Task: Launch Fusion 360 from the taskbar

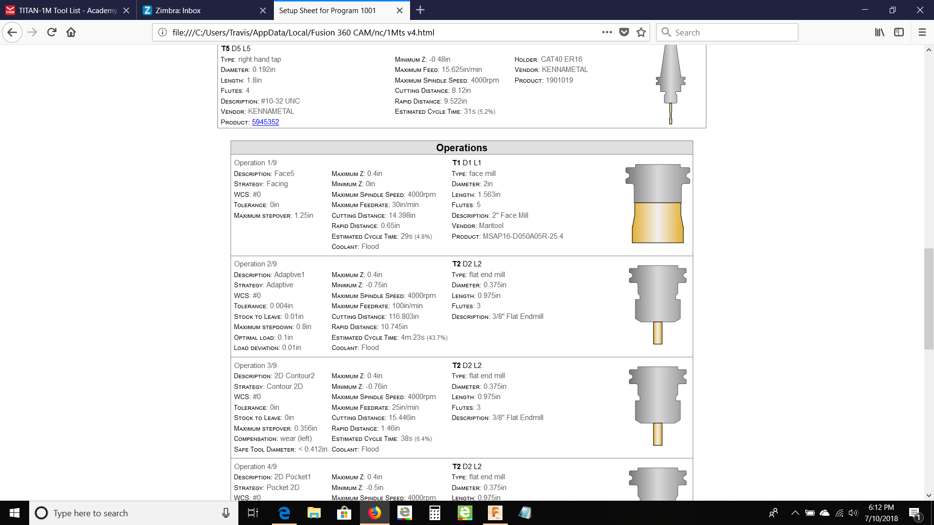Action: coord(495,513)
